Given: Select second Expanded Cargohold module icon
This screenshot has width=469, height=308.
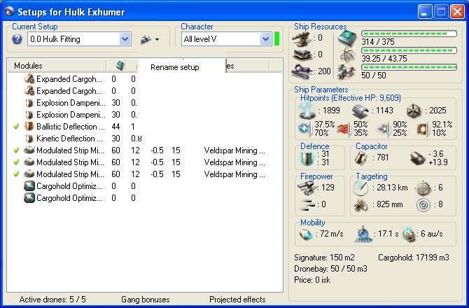Looking at the screenshot, I should [29, 90].
